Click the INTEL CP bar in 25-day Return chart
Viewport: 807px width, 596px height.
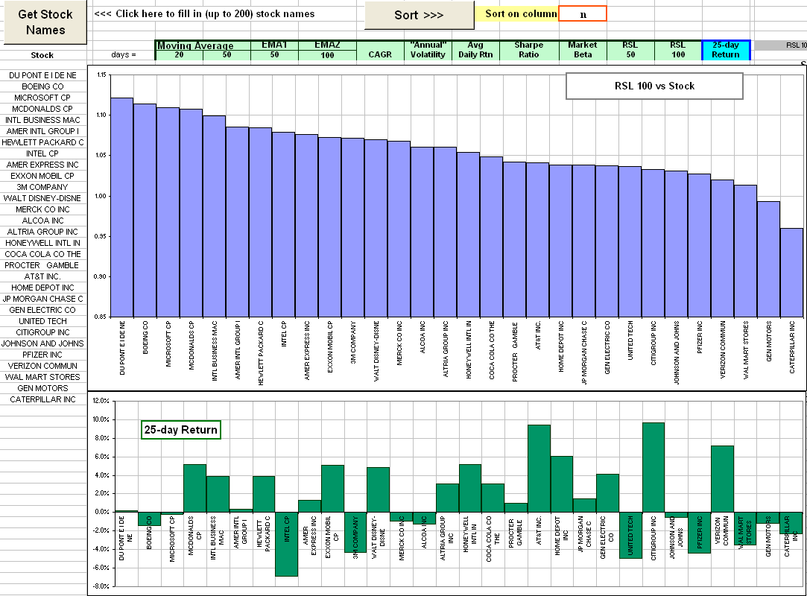tap(287, 544)
